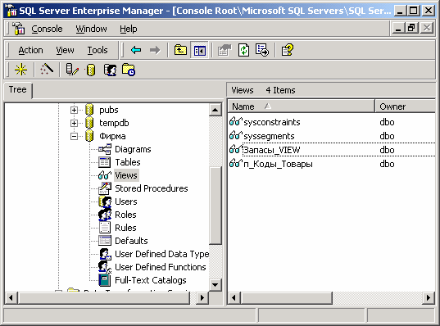
Task: Run a Wizard with magic wand icon
Action: [x=47, y=70]
